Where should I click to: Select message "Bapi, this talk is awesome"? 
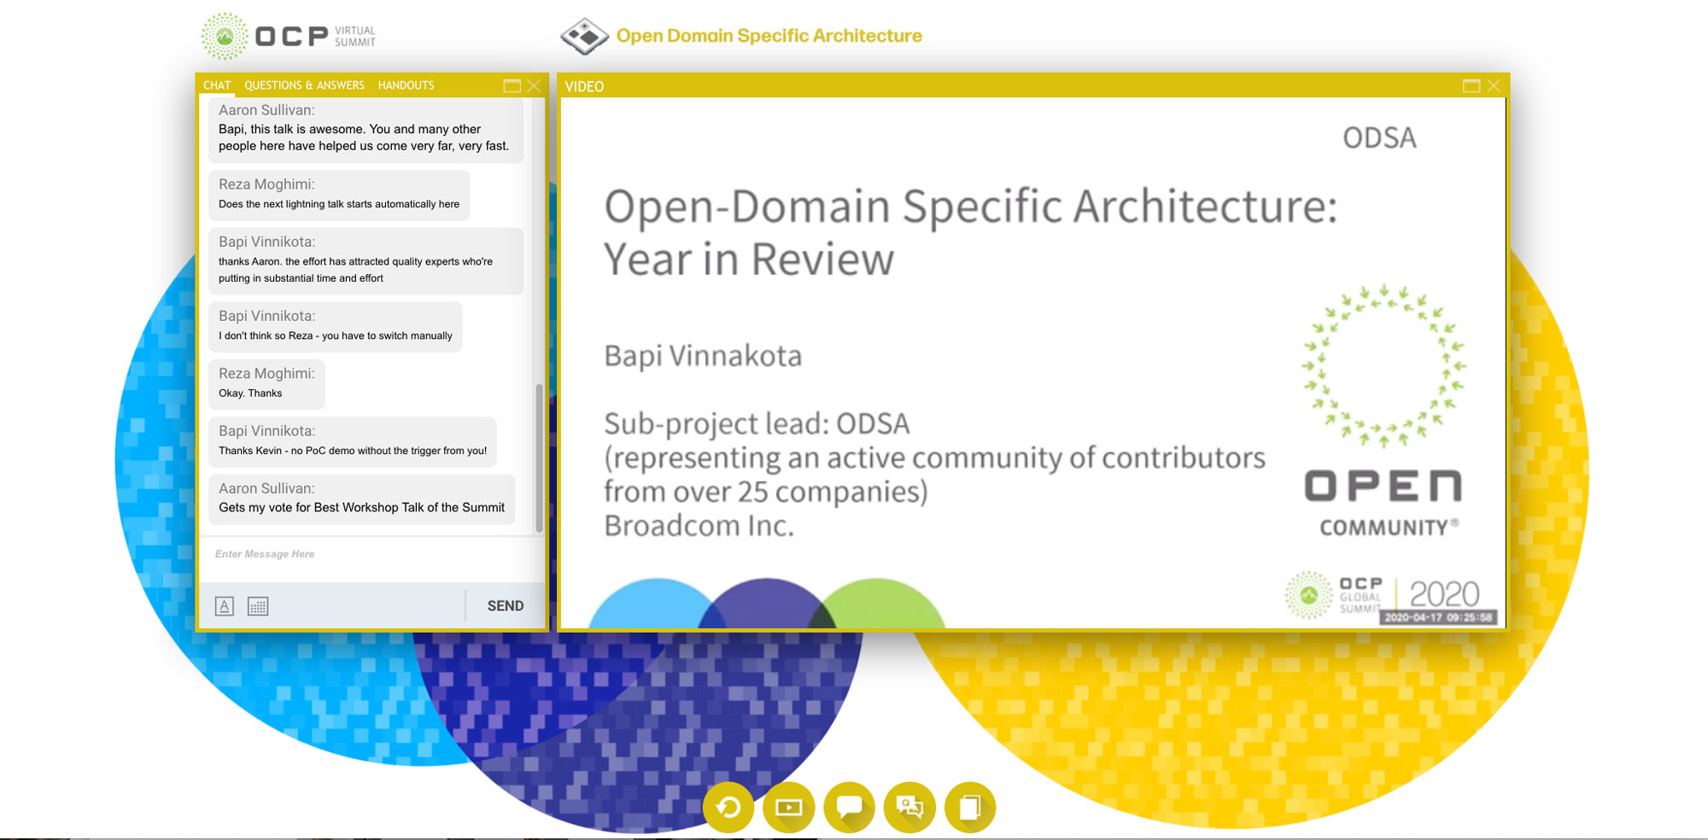[366, 130]
